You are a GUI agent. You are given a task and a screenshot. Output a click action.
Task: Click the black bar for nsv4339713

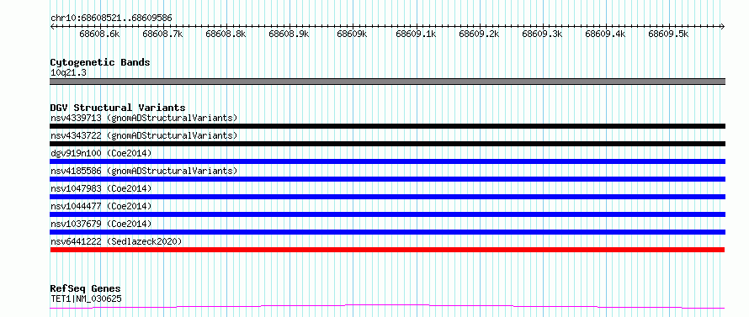388,126
